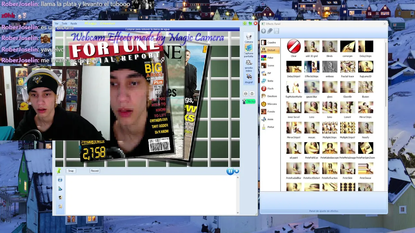Apply the Lens effect thumbnail
Screen dimensions: 415x233
pyautogui.click(x=312, y=108)
